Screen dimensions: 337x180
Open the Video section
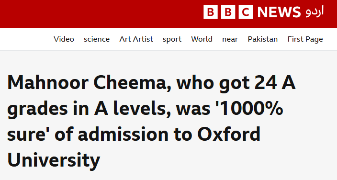coord(64,39)
